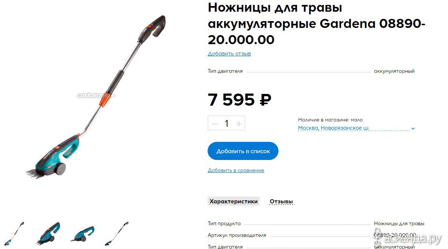
Task: Open the Москва, Новорязанское ш. store selector
Action: click(x=333, y=128)
